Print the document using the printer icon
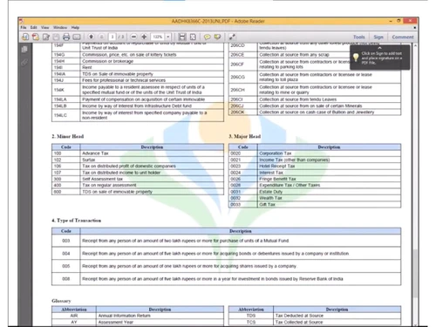 (x=66, y=37)
